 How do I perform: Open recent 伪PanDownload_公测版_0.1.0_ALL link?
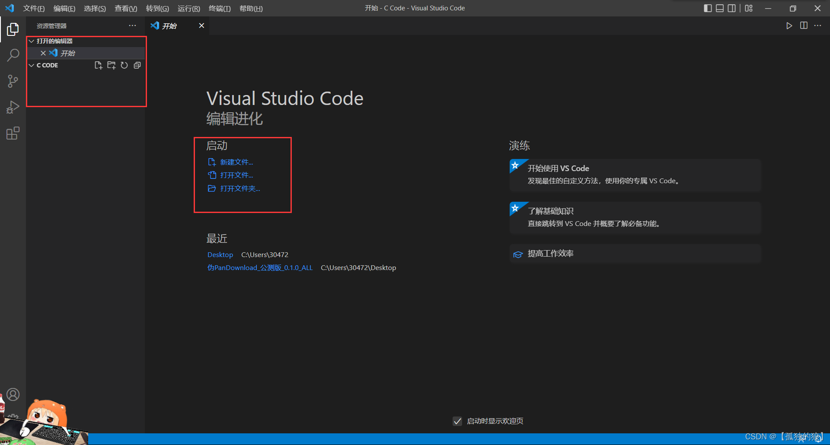coord(260,268)
